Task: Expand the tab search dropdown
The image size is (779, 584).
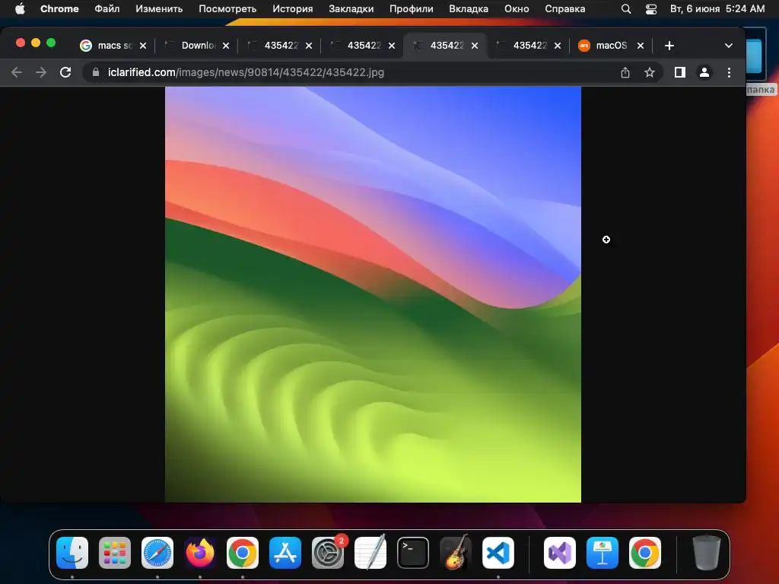Action: (x=728, y=46)
